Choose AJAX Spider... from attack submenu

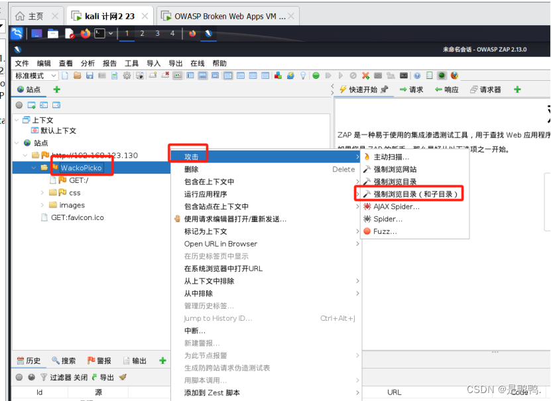(x=415, y=207)
